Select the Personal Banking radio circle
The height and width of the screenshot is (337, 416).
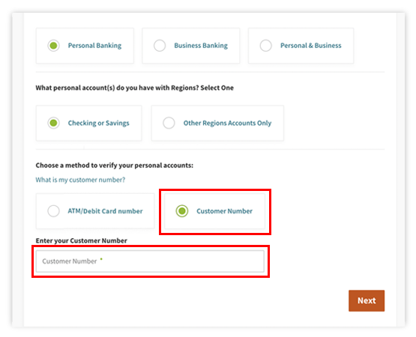(x=53, y=46)
